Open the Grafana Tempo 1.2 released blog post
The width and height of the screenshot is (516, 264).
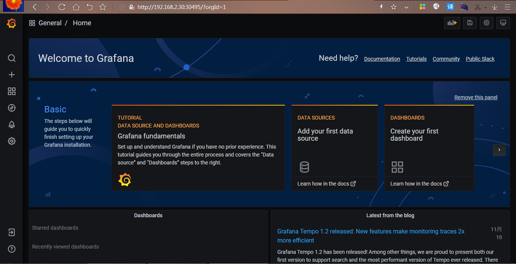371,236
